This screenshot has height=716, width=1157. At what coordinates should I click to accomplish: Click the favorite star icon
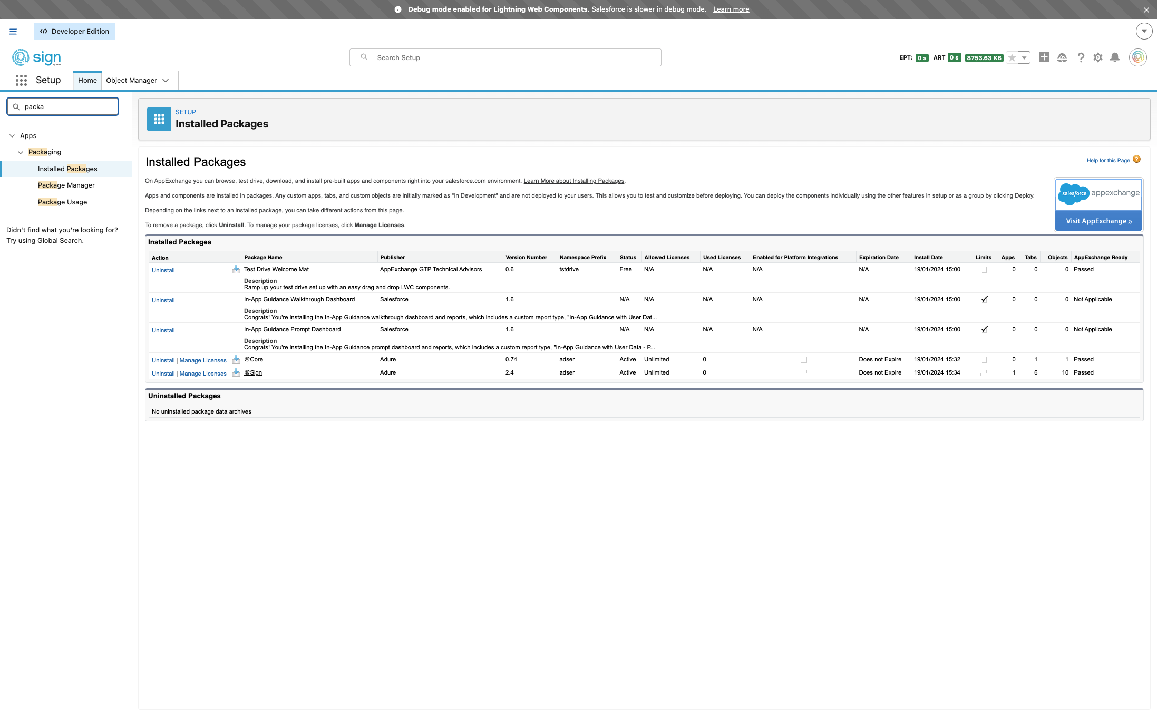tap(1012, 58)
